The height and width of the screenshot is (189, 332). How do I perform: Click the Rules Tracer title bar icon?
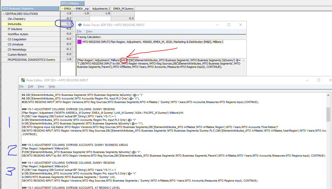[80, 25]
